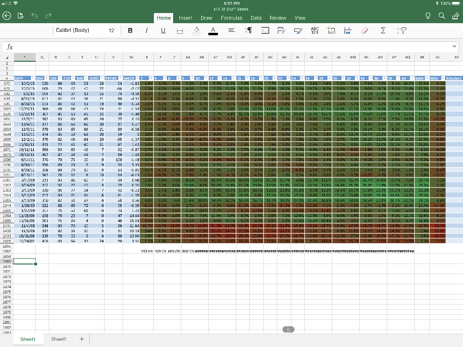Viewport: 463px width, 347px height.
Task: Open the DATE column filter dropdown
Action: click(x=33, y=78)
